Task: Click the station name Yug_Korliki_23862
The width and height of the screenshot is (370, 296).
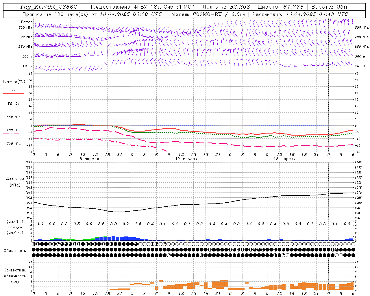Action: [49, 7]
